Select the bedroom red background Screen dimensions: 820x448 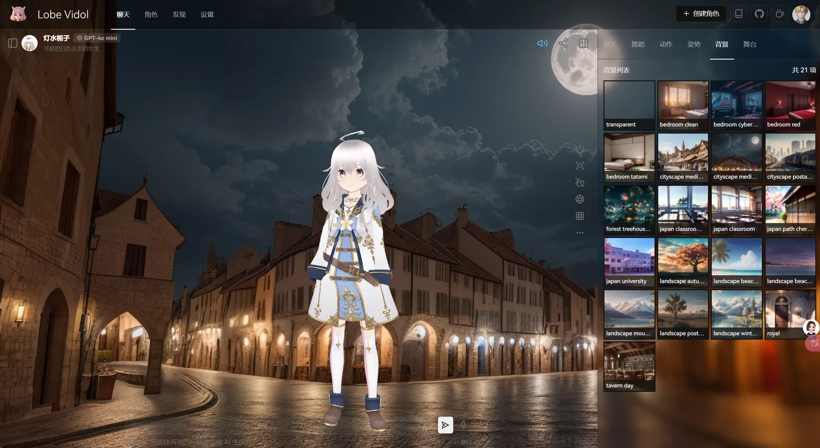[x=790, y=105]
